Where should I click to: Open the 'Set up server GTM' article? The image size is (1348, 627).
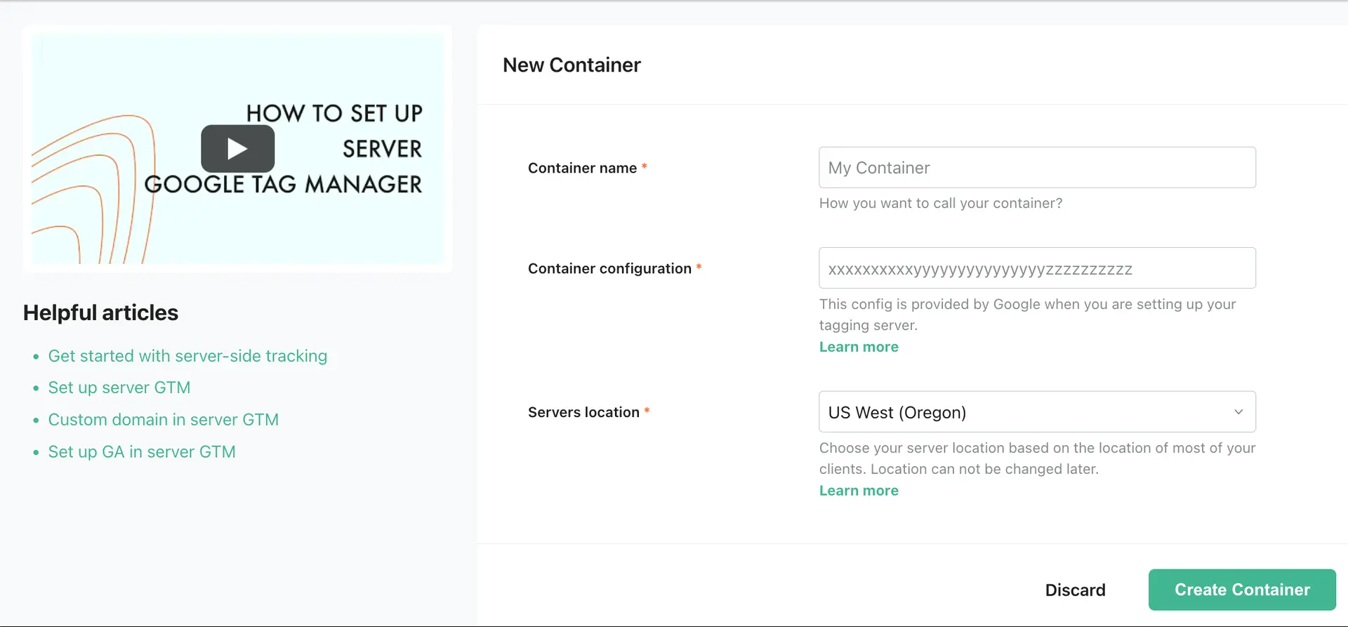119,387
